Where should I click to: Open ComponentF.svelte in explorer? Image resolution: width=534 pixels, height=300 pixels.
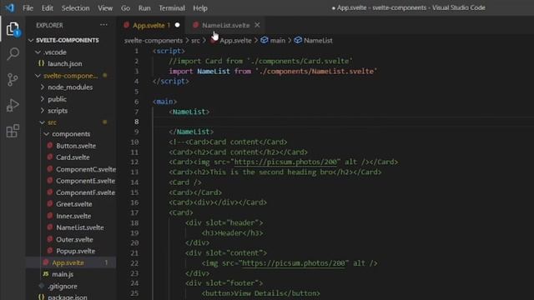[x=85, y=192]
